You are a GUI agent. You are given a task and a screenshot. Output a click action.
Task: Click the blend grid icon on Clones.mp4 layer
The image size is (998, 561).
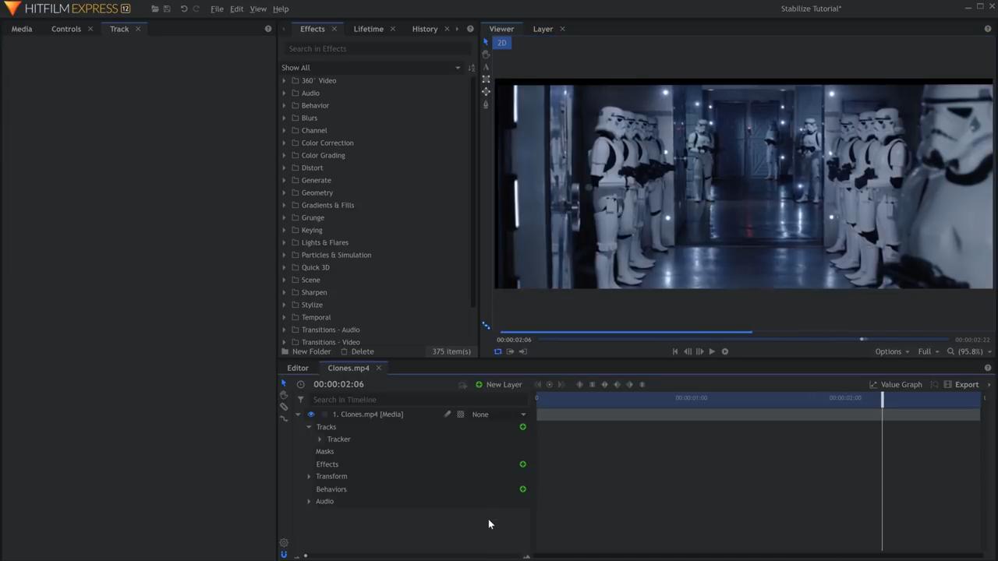(460, 415)
